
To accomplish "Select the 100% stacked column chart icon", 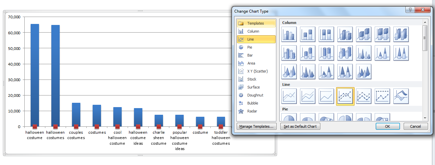I will click(326, 34).
